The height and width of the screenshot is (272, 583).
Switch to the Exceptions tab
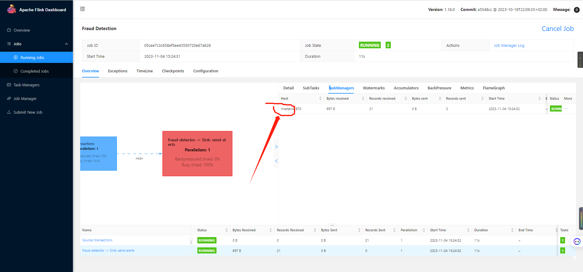click(118, 71)
